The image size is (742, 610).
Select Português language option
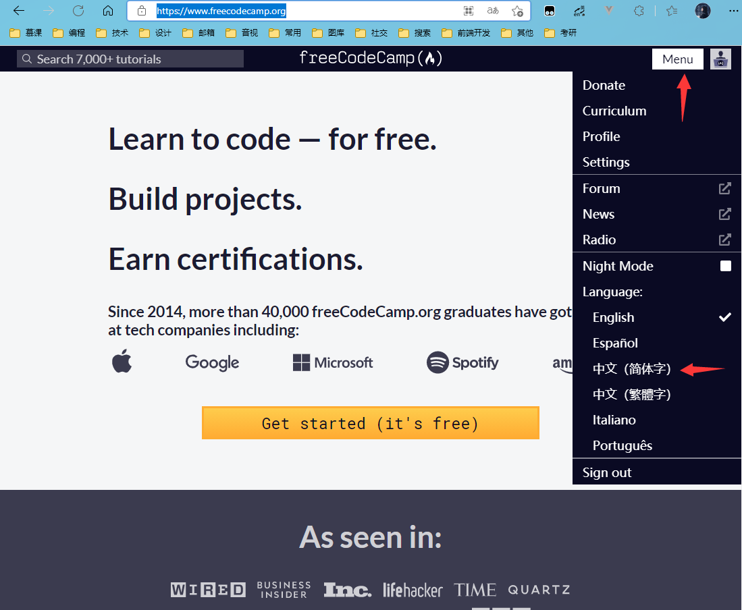[x=657, y=445]
